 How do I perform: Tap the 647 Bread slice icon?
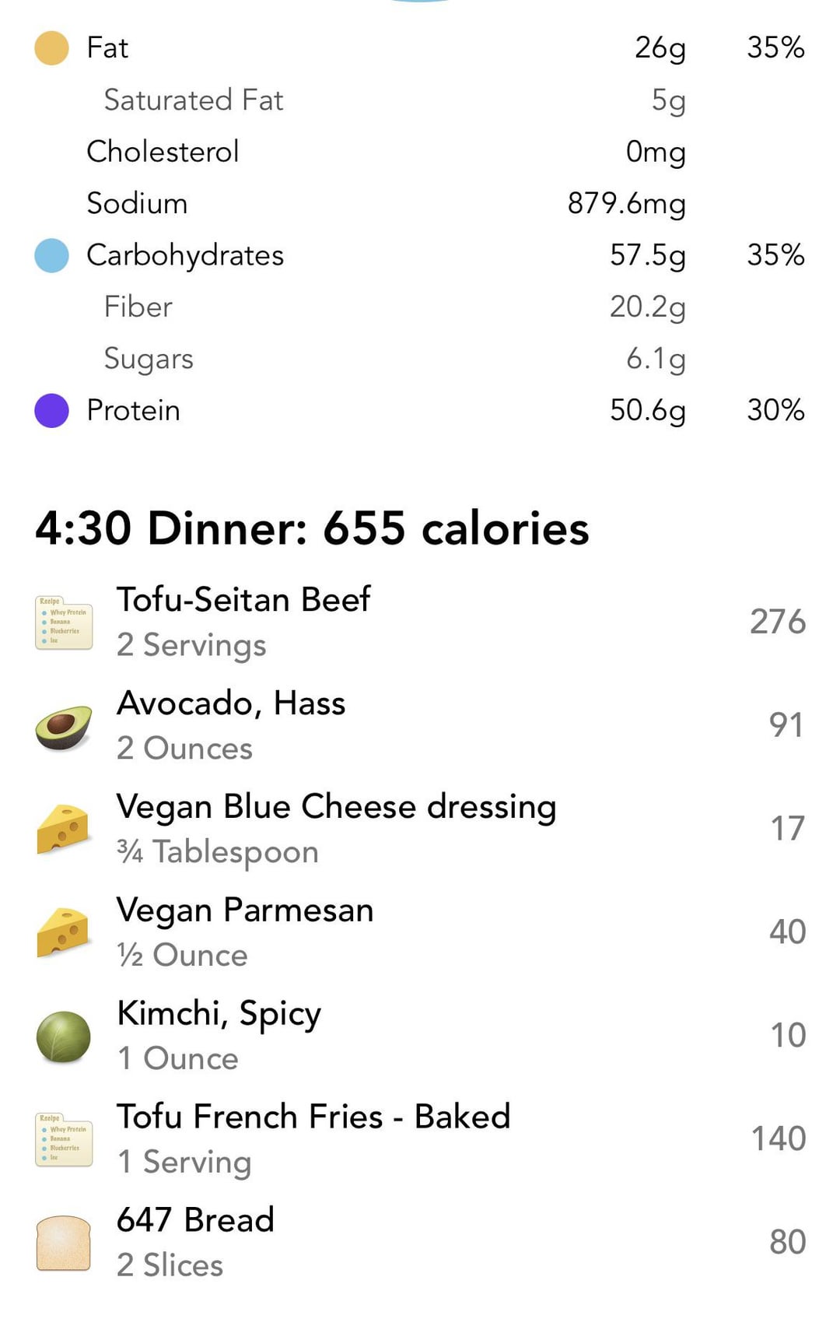[x=64, y=1243]
